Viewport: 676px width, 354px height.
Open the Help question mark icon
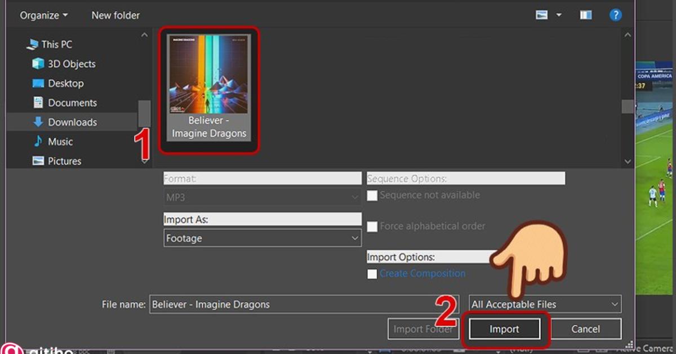pyautogui.click(x=615, y=15)
